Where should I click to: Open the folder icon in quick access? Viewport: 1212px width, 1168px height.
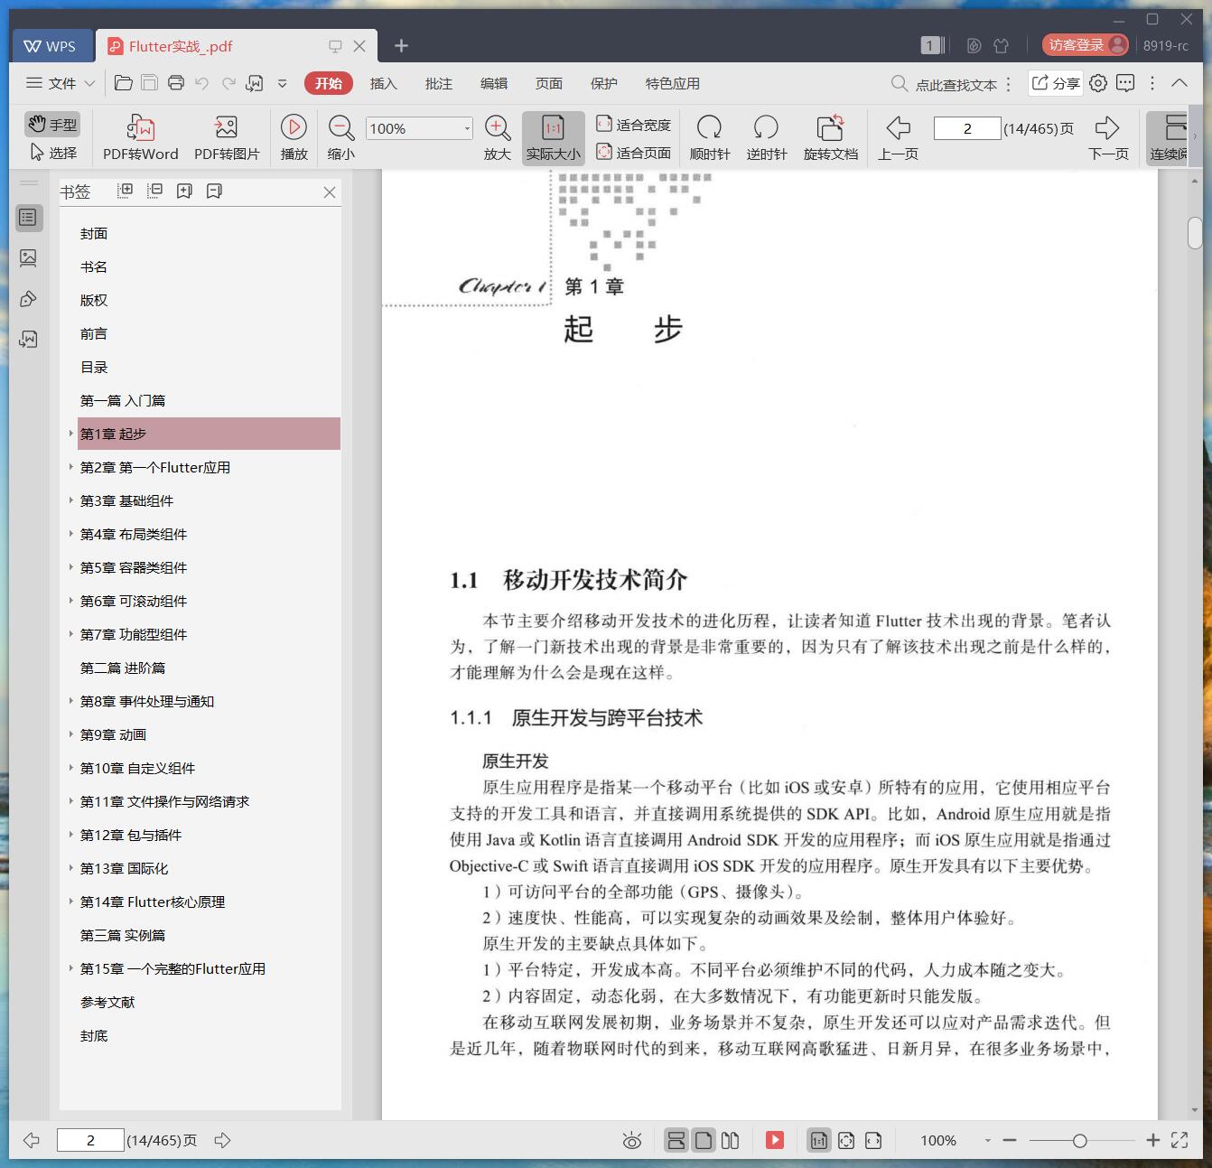tap(124, 83)
